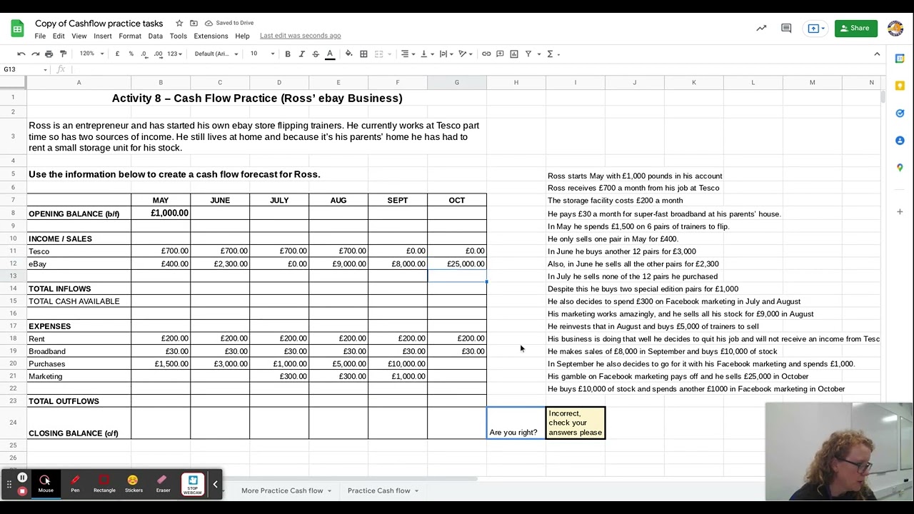Decrease decimal places button
The width and height of the screenshot is (914, 514).
pos(144,54)
